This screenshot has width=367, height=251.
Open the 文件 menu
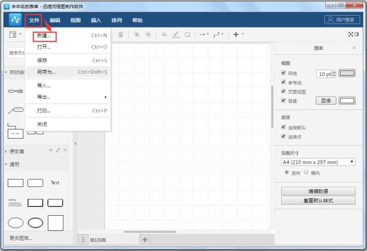click(34, 20)
